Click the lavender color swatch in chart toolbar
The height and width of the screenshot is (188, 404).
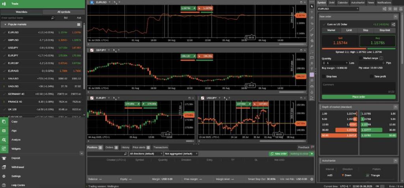click(x=312, y=74)
